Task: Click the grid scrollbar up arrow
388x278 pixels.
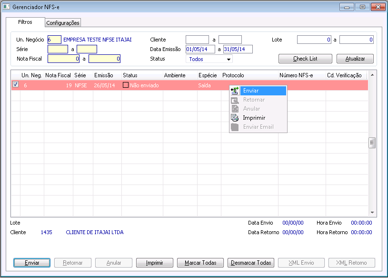Action: pyautogui.click(x=372, y=75)
